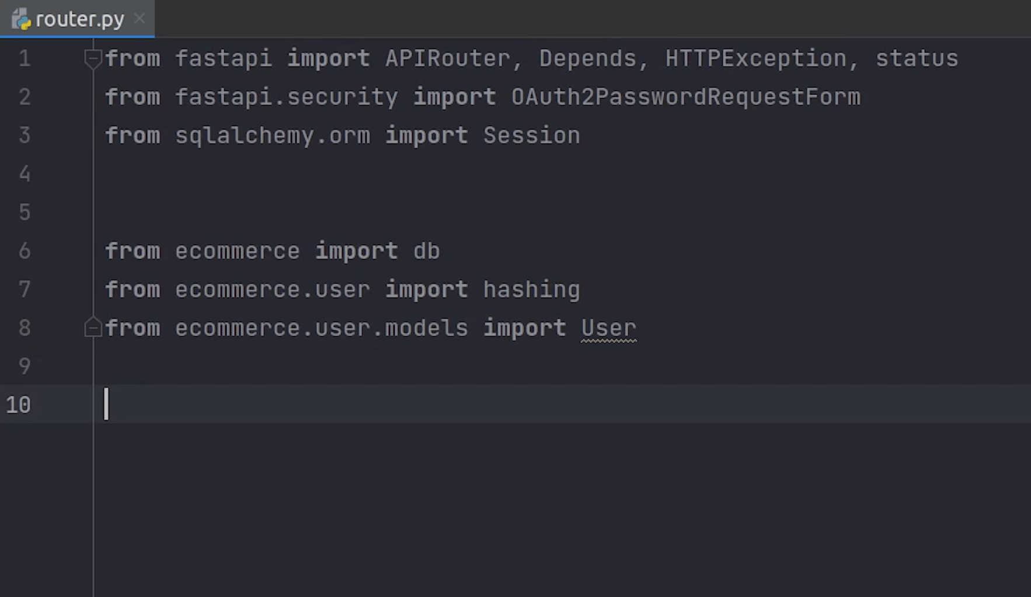Click the word Session on line 3
The width and height of the screenshot is (1031, 597).
click(x=531, y=135)
